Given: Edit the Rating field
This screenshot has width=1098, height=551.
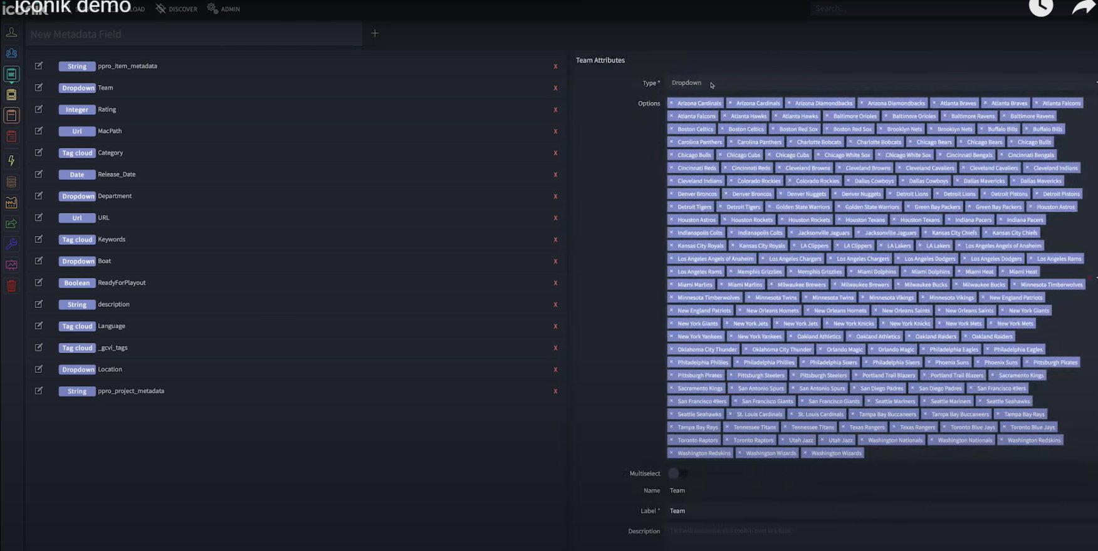Looking at the screenshot, I should point(39,109).
